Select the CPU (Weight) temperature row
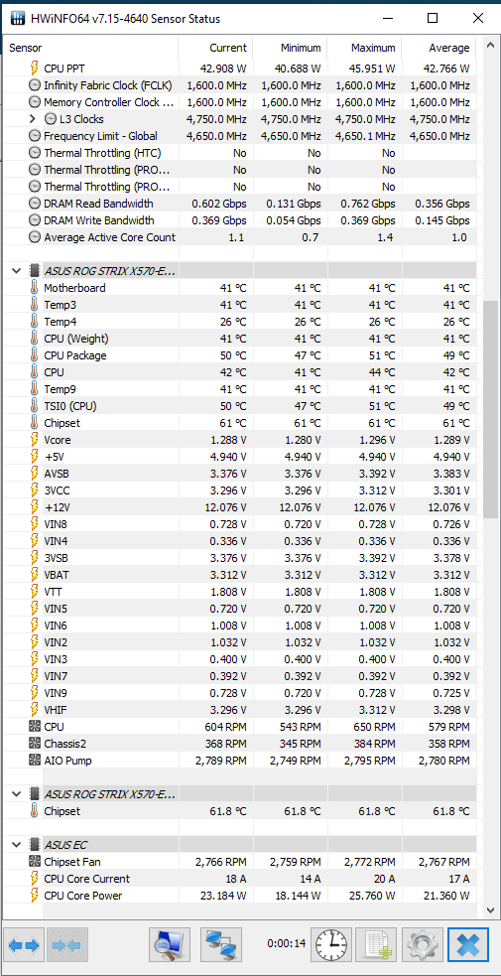This screenshot has width=501, height=976. (240, 339)
